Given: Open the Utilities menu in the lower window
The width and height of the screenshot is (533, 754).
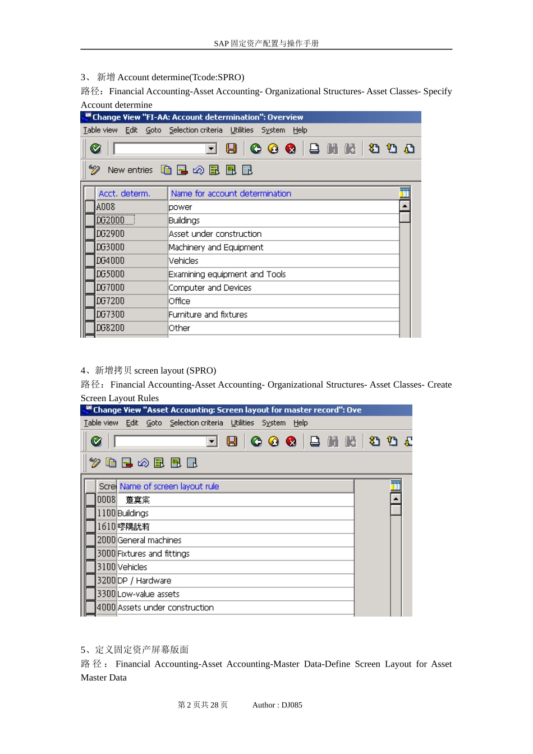Looking at the screenshot, I should 242,423.
